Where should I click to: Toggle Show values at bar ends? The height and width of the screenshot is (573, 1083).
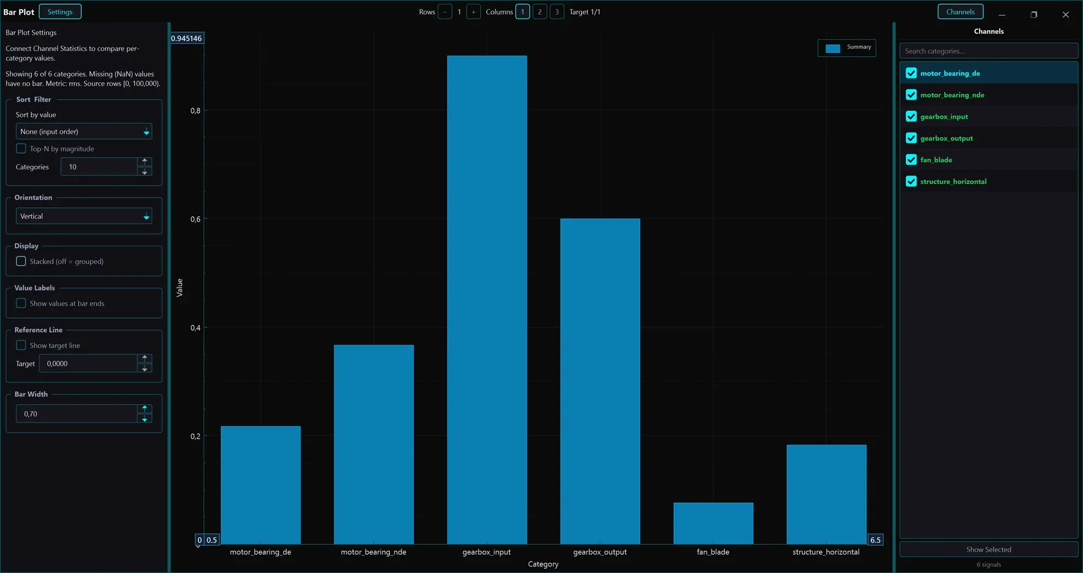tap(21, 303)
